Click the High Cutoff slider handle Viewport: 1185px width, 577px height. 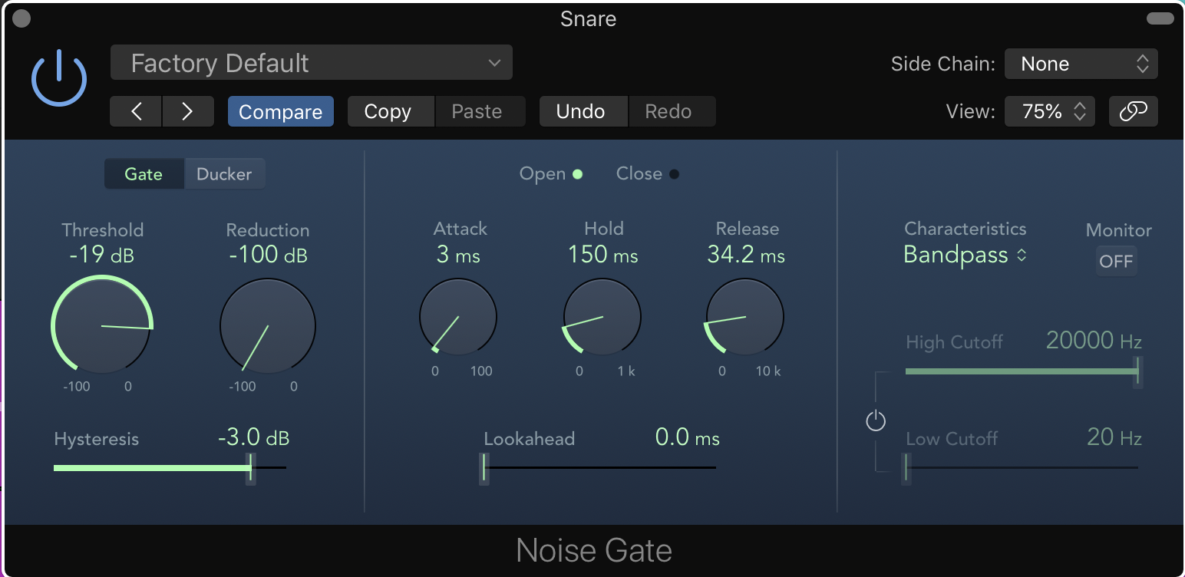click(1139, 371)
